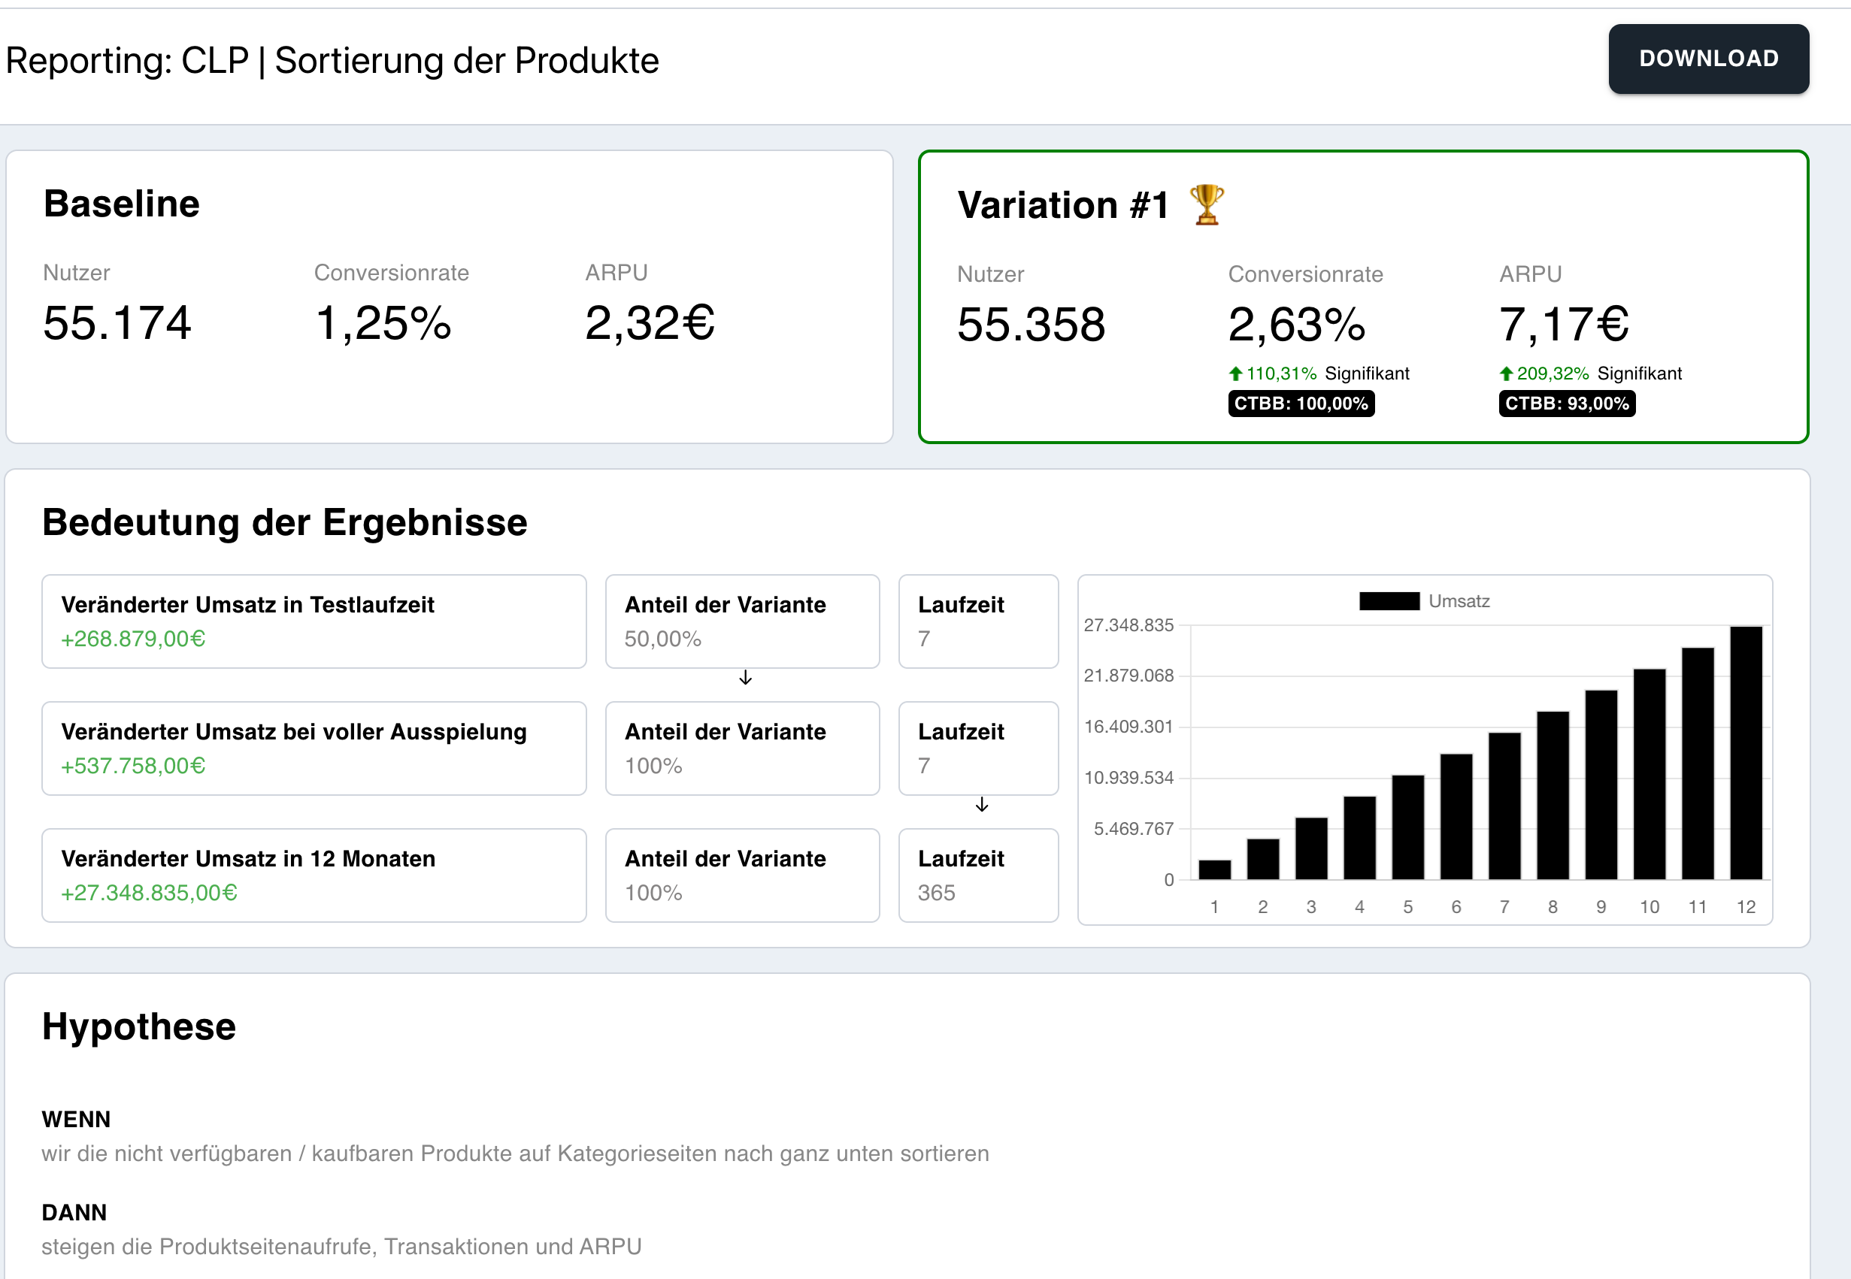This screenshot has width=1851, height=1279.
Task: Click the CTBB: 93,00% badge
Action: 1566,404
